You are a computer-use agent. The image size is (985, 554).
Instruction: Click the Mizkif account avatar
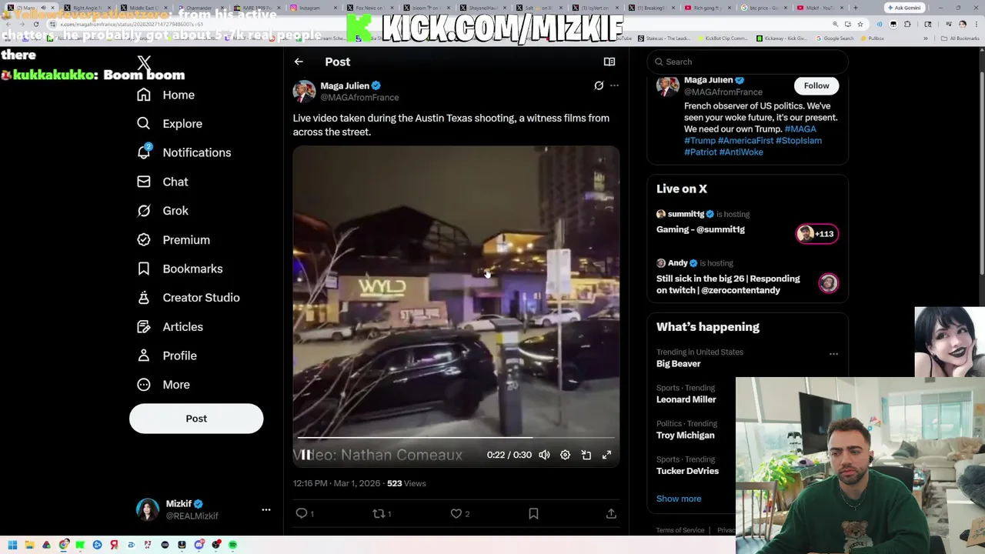pyautogui.click(x=148, y=509)
